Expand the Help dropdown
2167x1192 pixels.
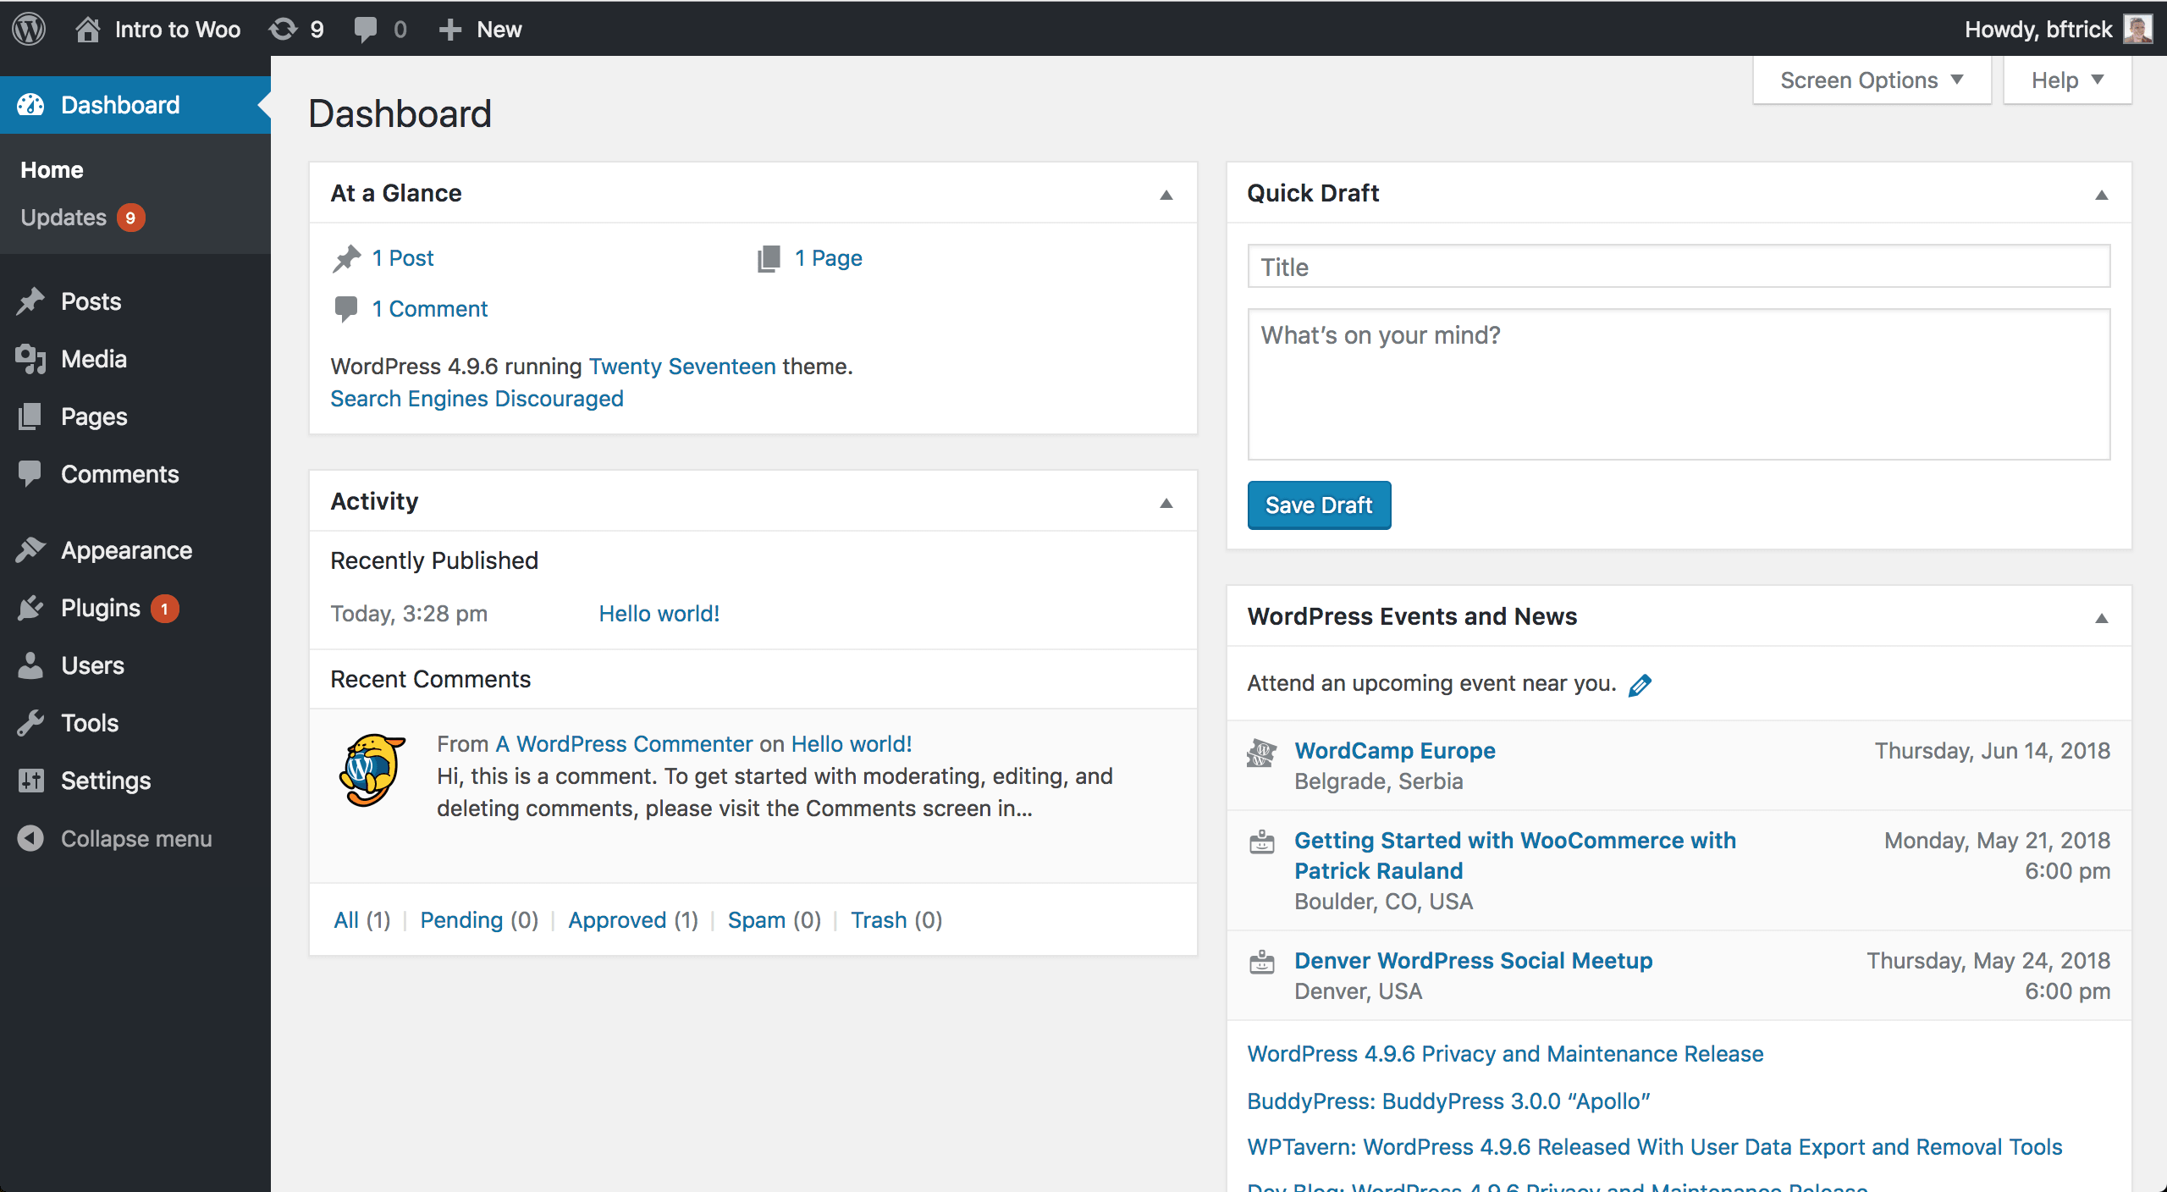2066,80
